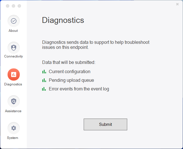Click the middle gray window dot
Image resolution: width=183 pixels, height=149 pixels.
point(13,6)
